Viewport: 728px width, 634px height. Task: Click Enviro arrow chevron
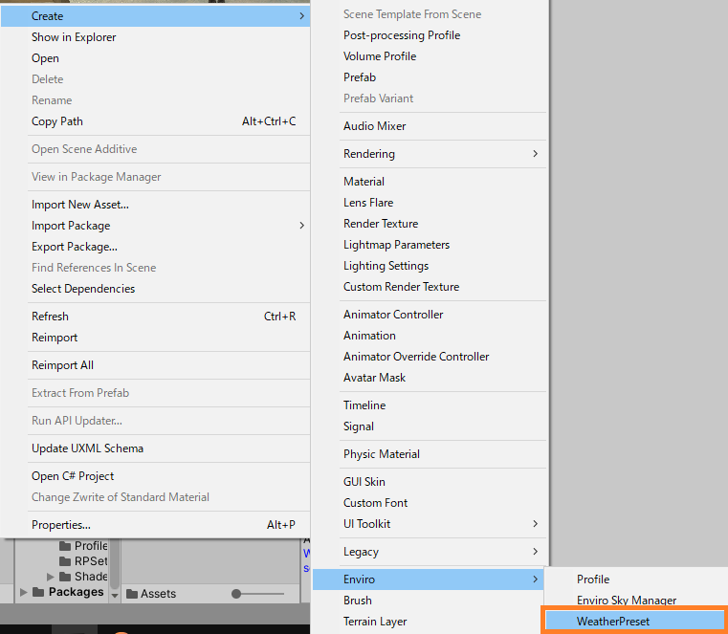(x=536, y=579)
